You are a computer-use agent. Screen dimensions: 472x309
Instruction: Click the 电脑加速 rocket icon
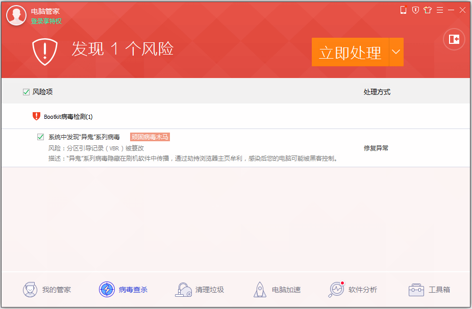[x=260, y=290]
